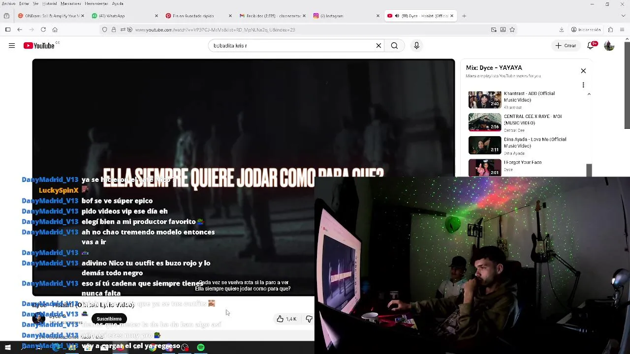Play I Forgot Your Face thumbnail

485,168
